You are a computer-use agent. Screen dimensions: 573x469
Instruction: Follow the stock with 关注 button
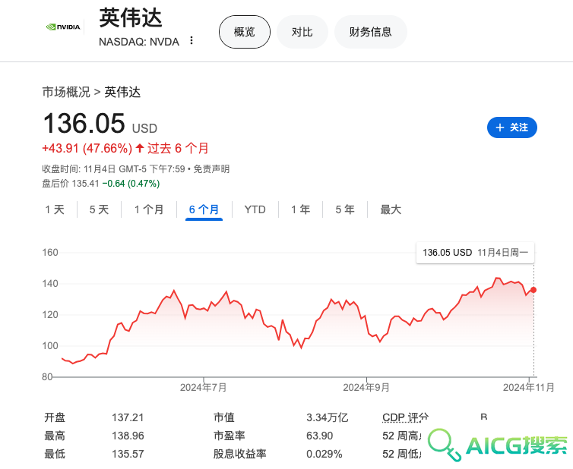[512, 127]
